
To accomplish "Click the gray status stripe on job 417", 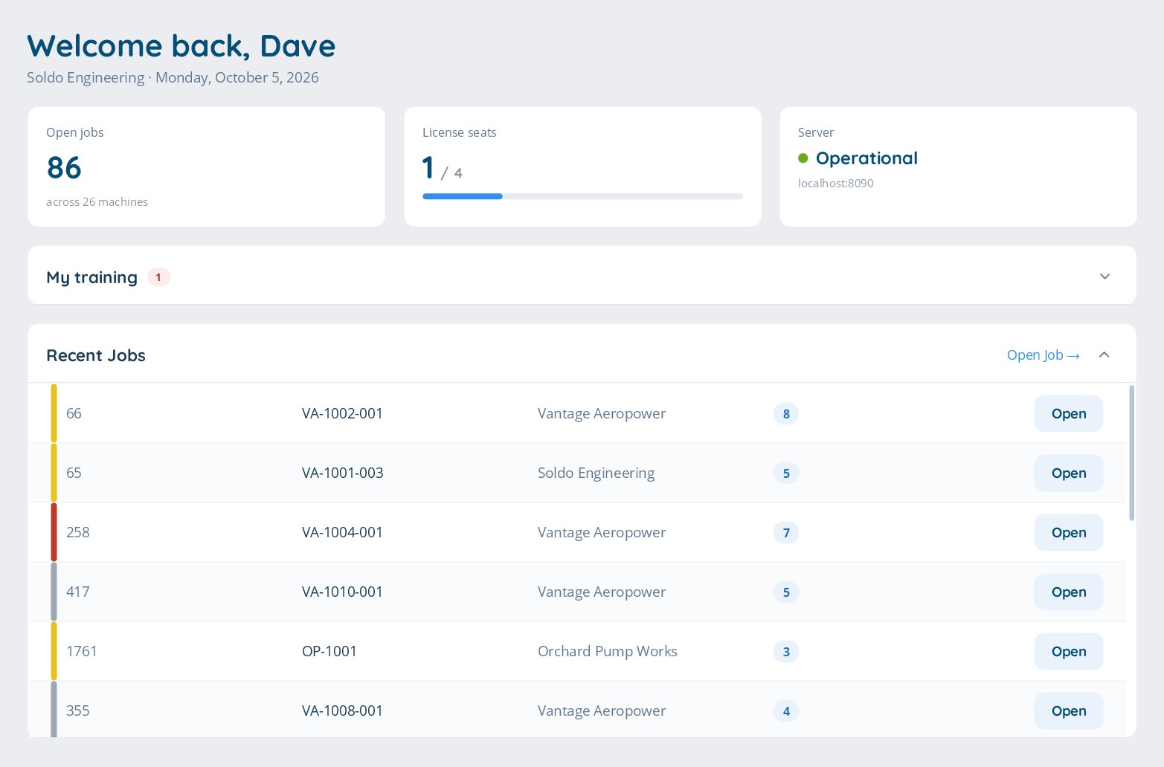I will coord(54,592).
